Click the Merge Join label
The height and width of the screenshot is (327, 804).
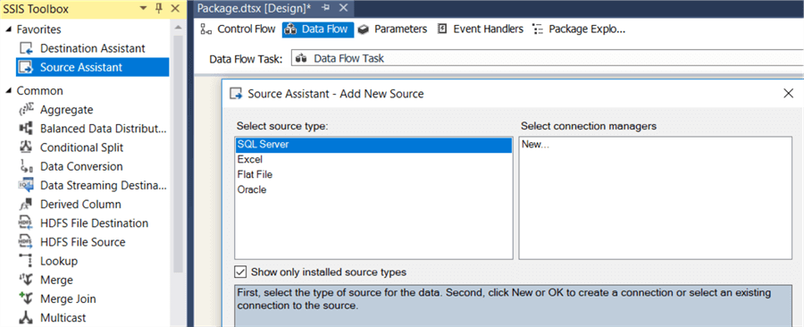click(68, 299)
